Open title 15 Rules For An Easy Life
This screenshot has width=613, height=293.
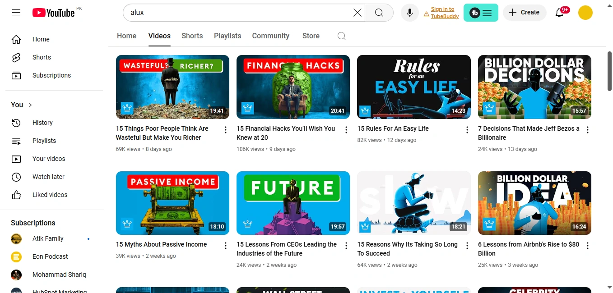pyautogui.click(x=393, y=128)
